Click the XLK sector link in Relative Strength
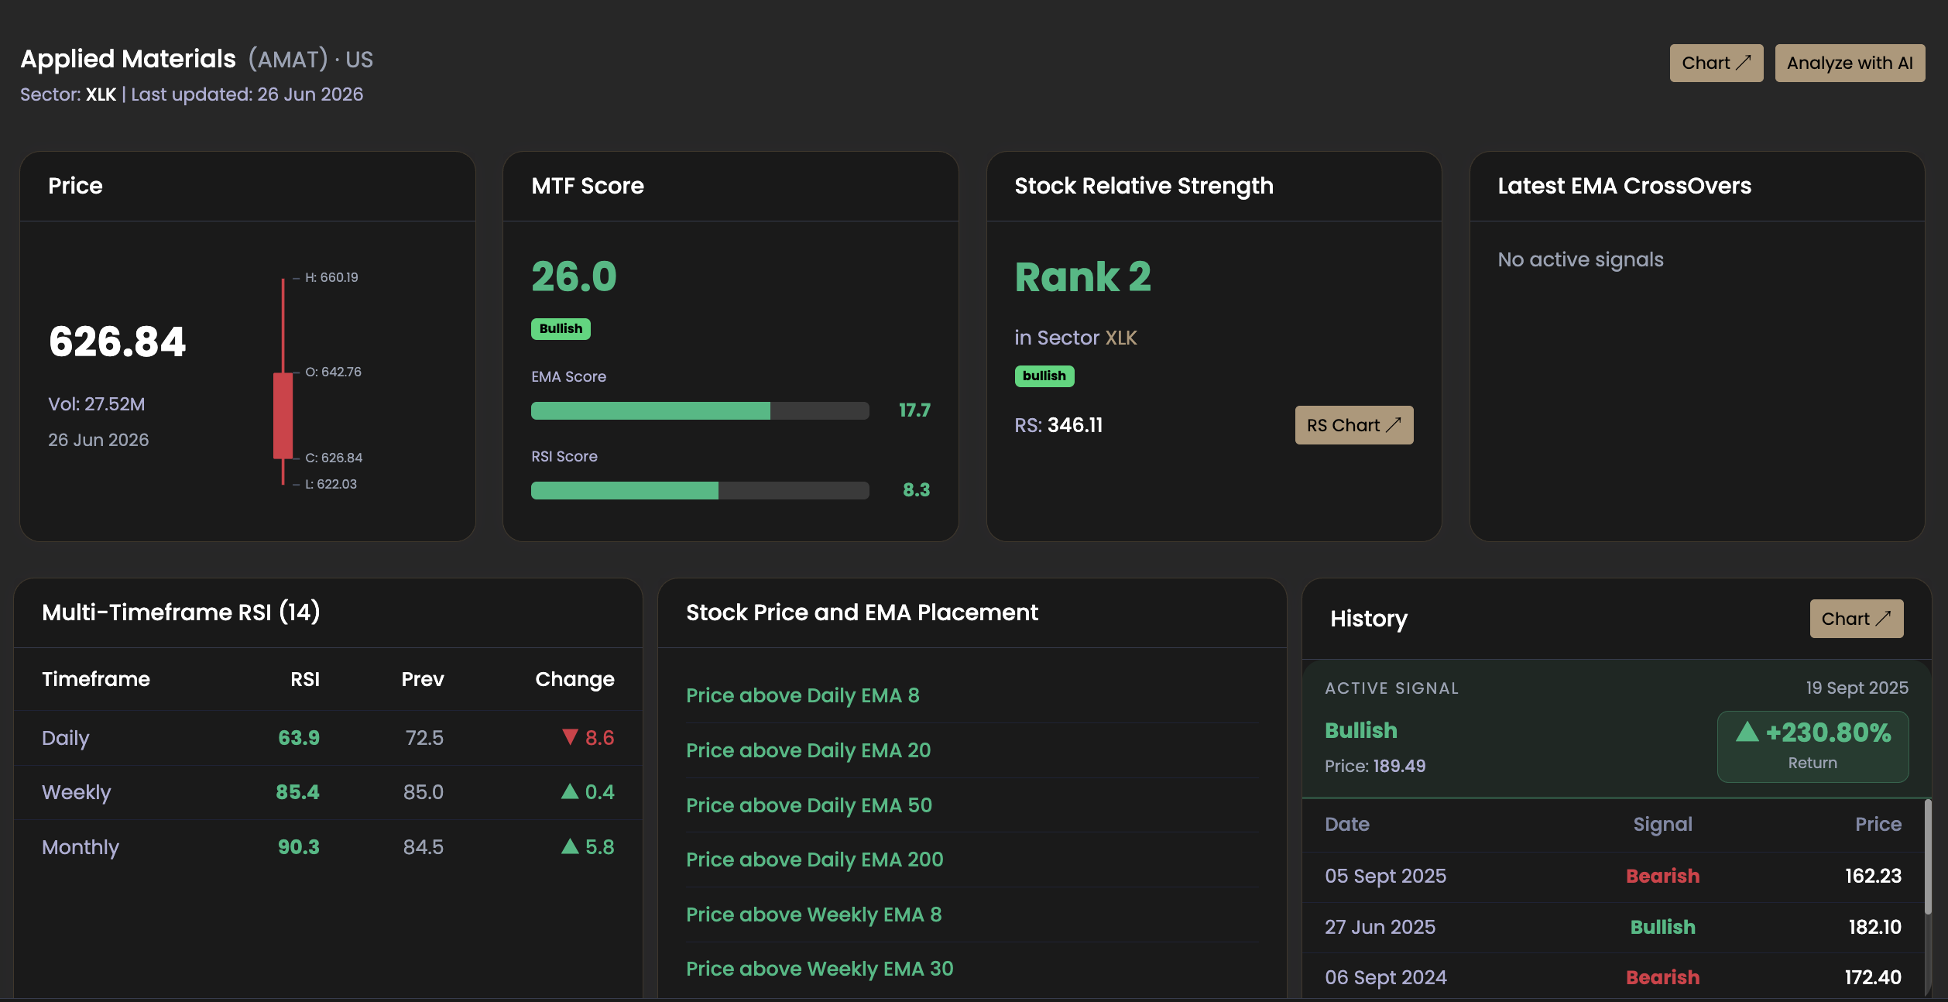This screenshot has width=1948, height=1002. tap(1121, 338)
